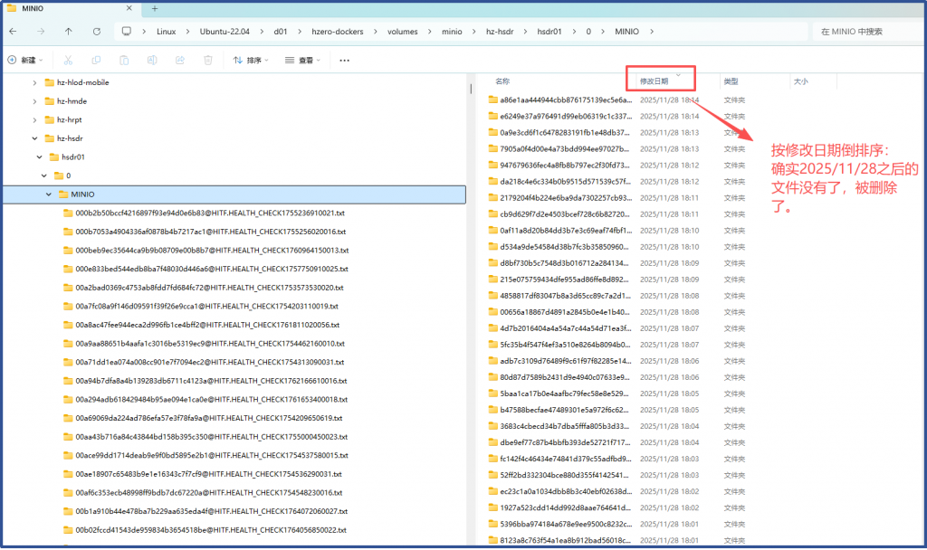Screen dimensions: 927x550
Task: Expand the hz-hlod-mobile tree folder
Action: click(x=35, y=82)
